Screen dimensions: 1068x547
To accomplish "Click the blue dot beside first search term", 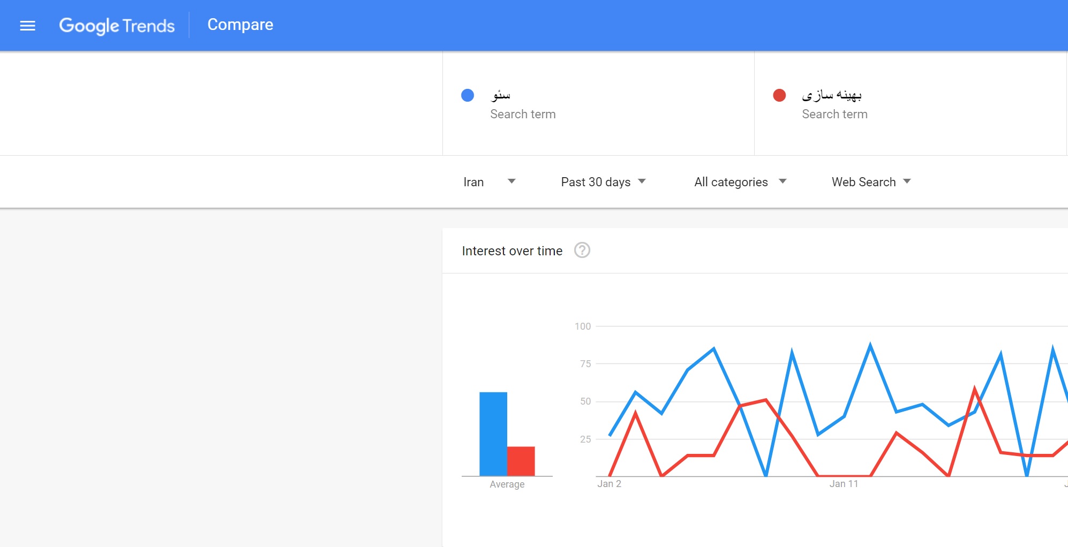I will click(468, 95).
